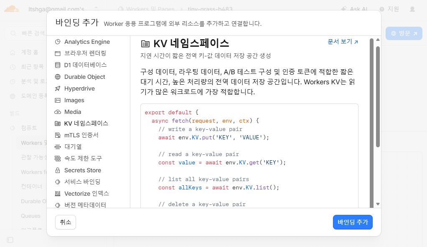Click the mTLS certificate icon

[x=58, y=135]
